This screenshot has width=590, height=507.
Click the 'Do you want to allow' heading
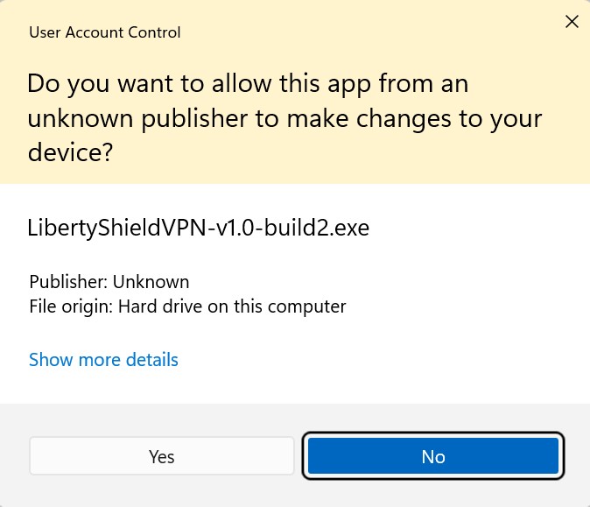pyautogui.click(x=284, y=117)
